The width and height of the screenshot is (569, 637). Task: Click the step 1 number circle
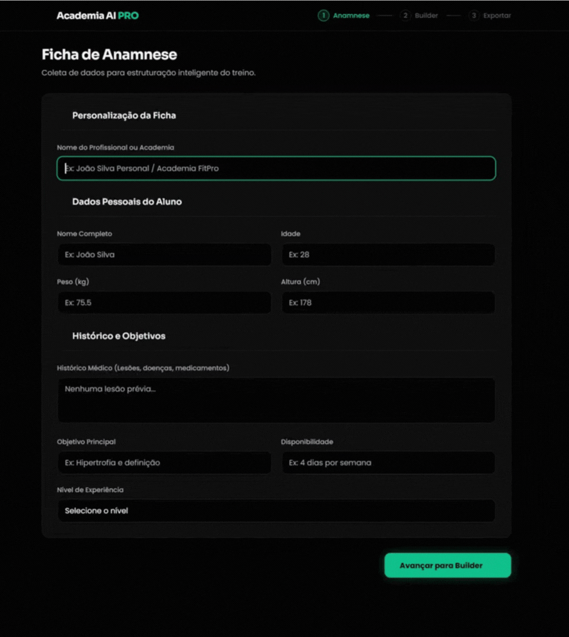click(323, 16)
